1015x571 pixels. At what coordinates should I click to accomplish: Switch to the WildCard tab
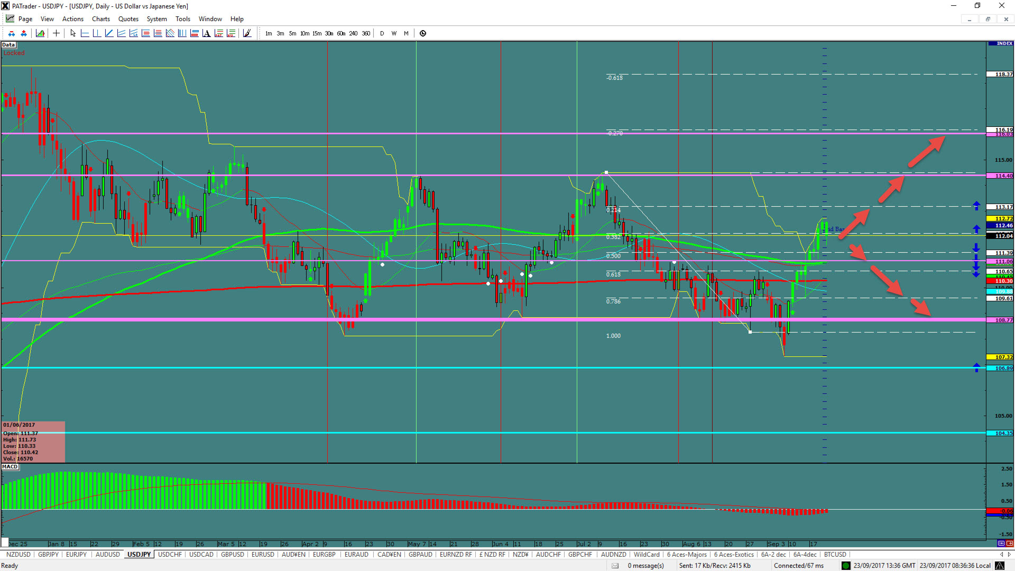pos(647,554)
